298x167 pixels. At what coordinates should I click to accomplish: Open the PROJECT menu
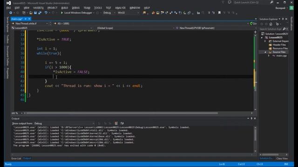pos(52,8)
